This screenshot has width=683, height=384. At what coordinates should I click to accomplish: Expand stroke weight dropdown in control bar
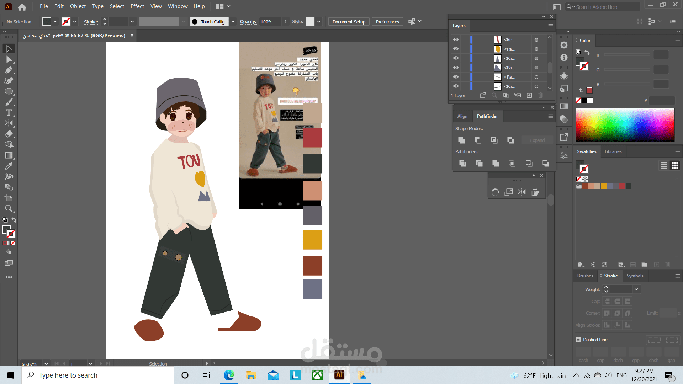tap(132, 22)
